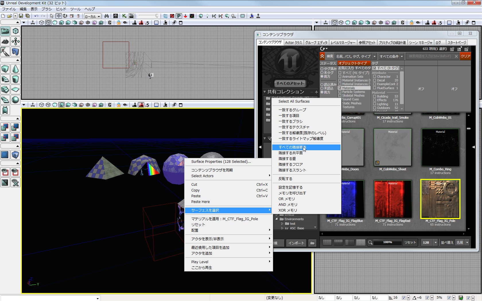Click the Save floppy disk icon
Screen dimensions: 482x301
click(21, 16)
